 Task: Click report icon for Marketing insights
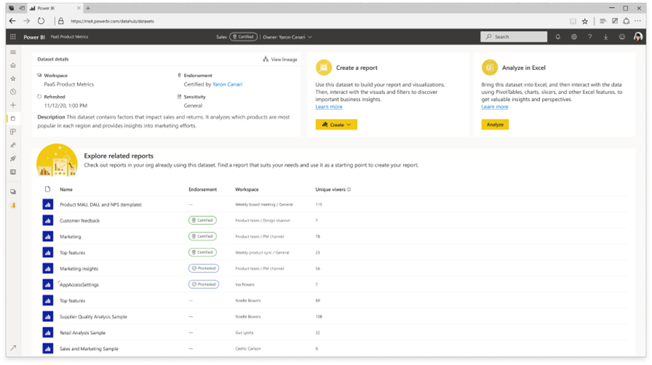(48, 268)
